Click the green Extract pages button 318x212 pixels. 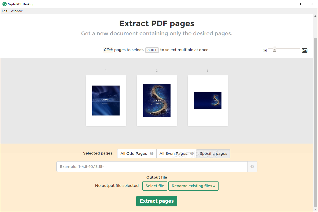[x=157, y=201]
